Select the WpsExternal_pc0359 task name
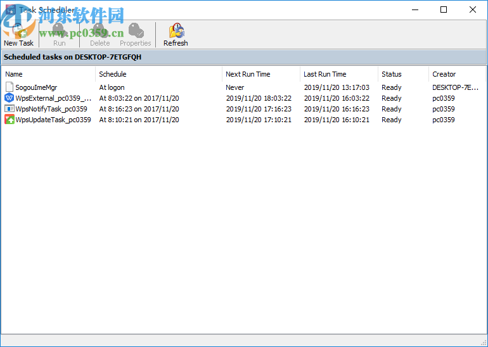488x347 pixels. coord(53,98)
